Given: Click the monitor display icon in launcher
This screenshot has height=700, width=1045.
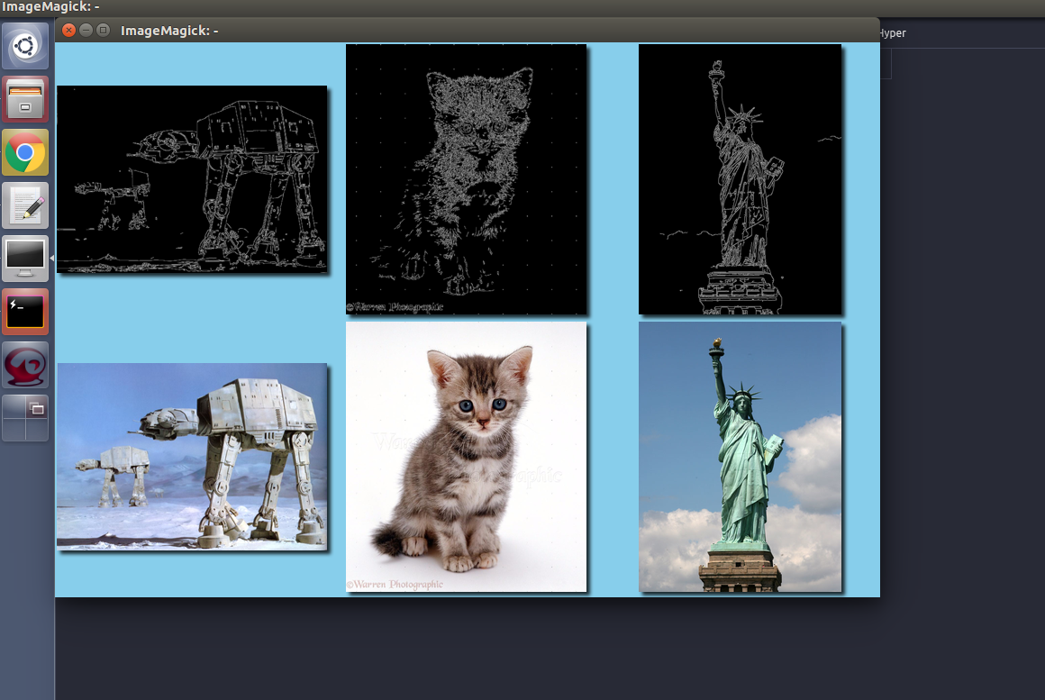Looking at the screenshot, I should click(25, 259).
